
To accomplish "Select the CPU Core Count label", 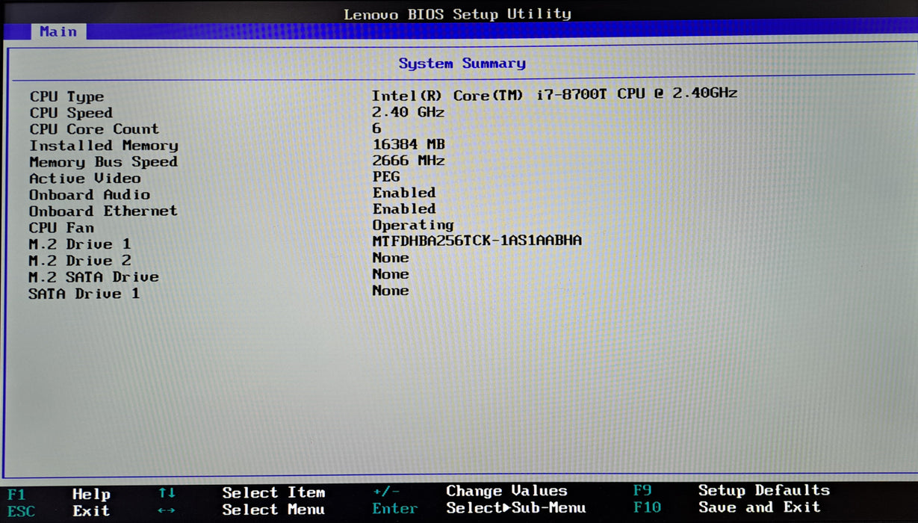I will click(94, 129).
